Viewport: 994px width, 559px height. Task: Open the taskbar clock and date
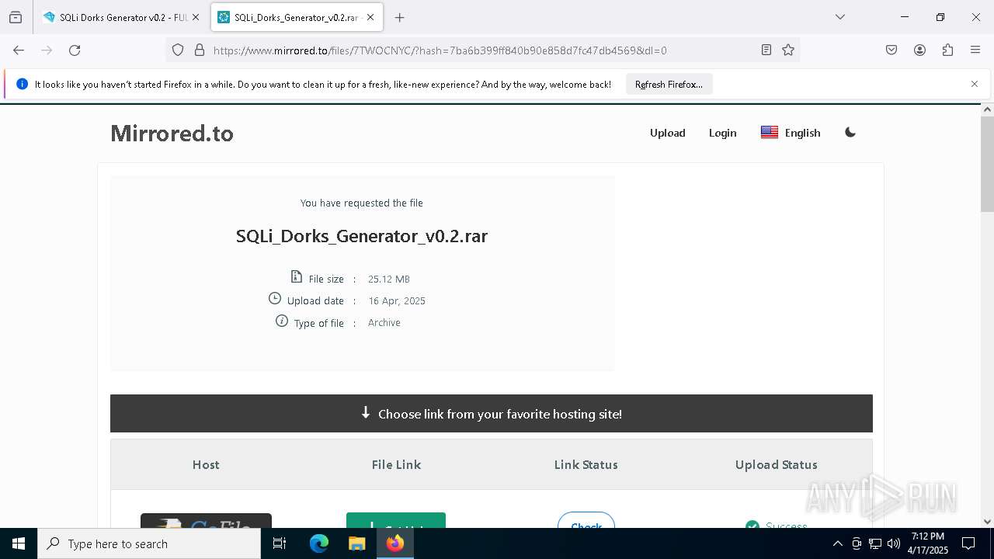point(928,543)
